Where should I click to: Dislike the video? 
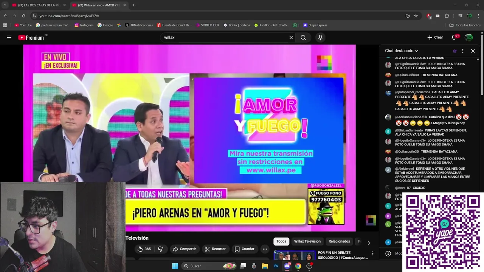point(161,249)
